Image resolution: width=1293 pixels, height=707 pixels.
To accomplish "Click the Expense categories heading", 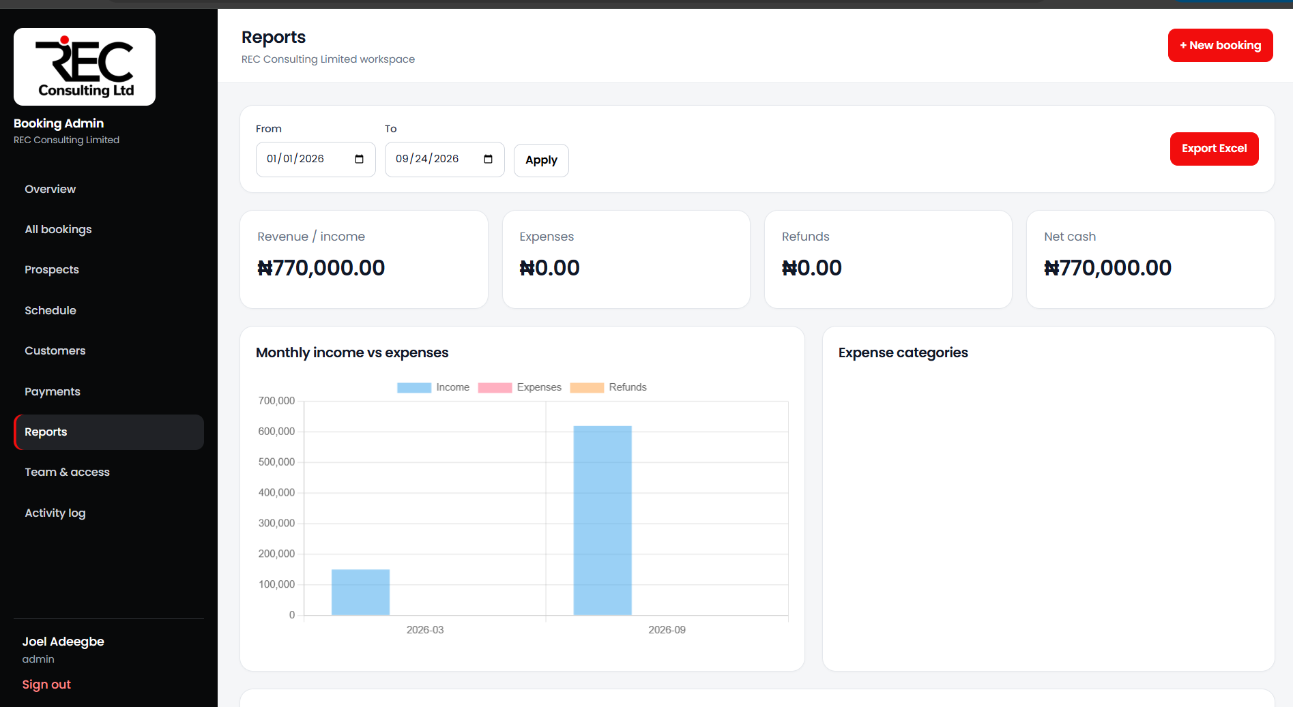I will 903,352.
